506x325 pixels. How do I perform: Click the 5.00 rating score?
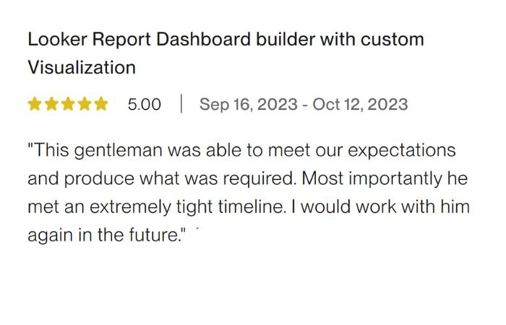tap(145, 105)
